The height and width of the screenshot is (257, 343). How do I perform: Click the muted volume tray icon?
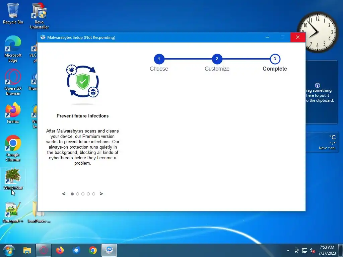[313, 250]
